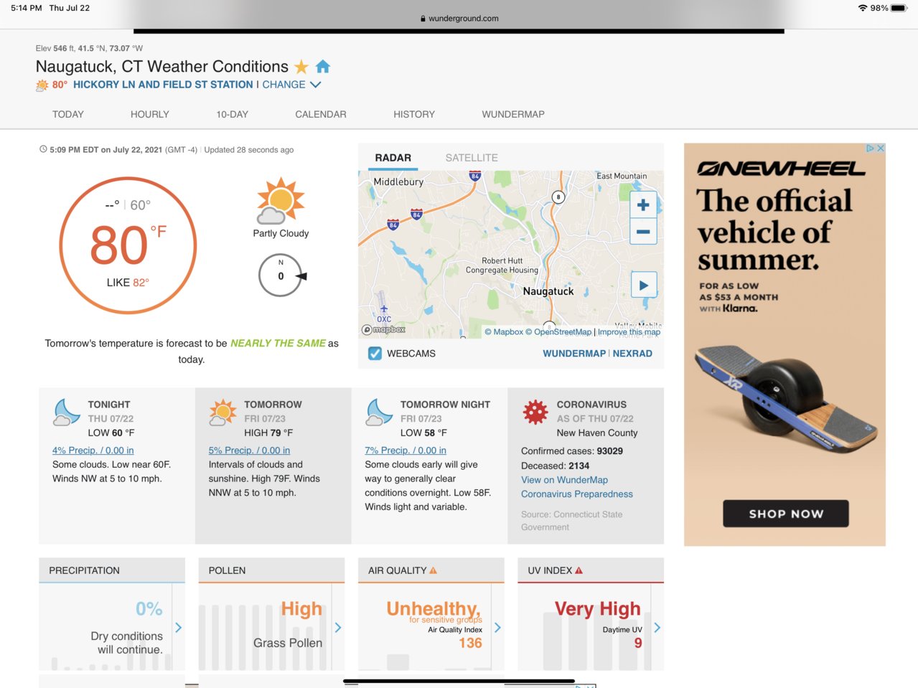Click the wind direction compass dial

click(x=281, y=275)
